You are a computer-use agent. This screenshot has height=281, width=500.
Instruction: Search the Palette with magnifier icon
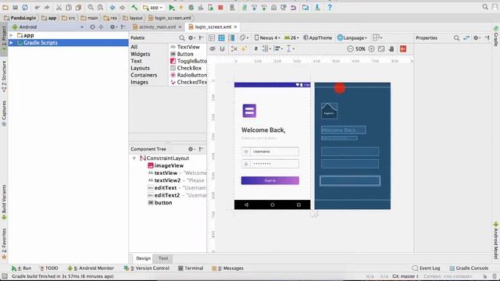click(182, 38)
